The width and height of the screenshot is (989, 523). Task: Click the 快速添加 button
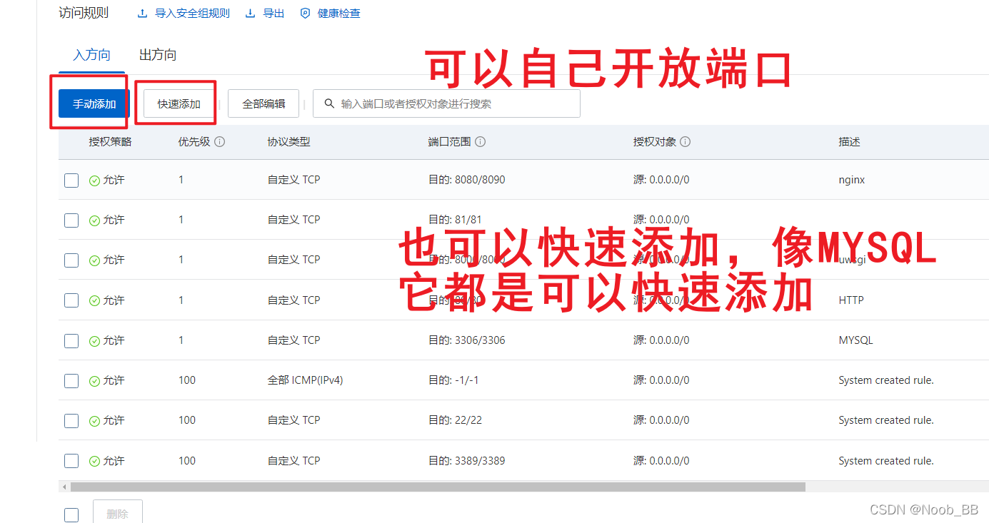(176, 102)
